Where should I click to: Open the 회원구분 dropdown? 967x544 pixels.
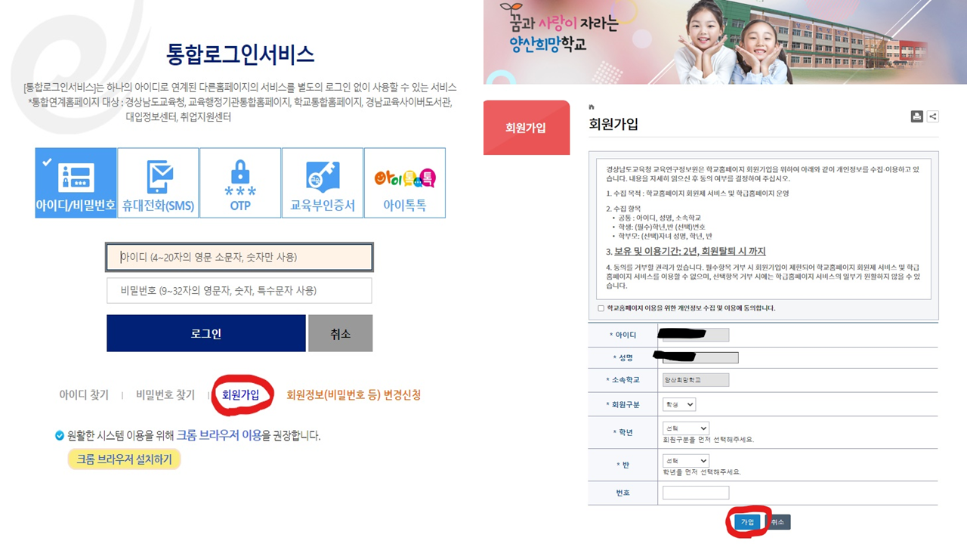[x=679, y=404]
